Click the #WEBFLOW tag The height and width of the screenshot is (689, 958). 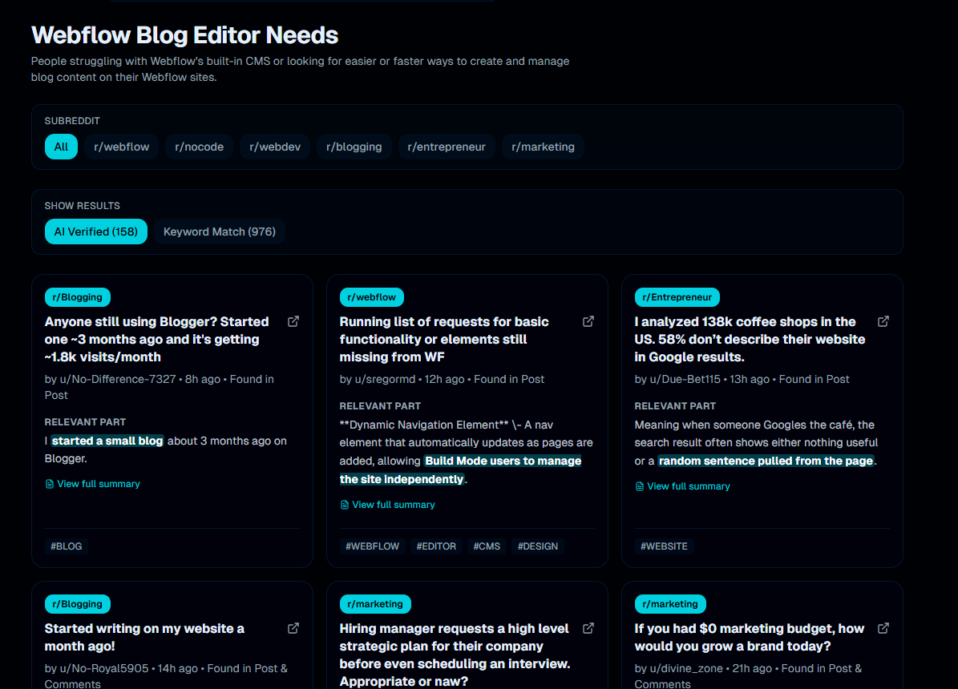[372, 546]
